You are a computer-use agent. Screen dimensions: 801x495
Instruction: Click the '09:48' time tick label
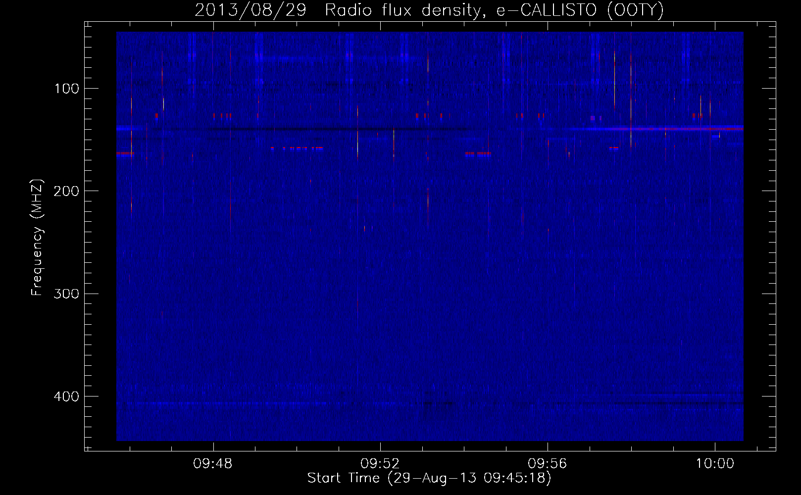tap(213, 464)
